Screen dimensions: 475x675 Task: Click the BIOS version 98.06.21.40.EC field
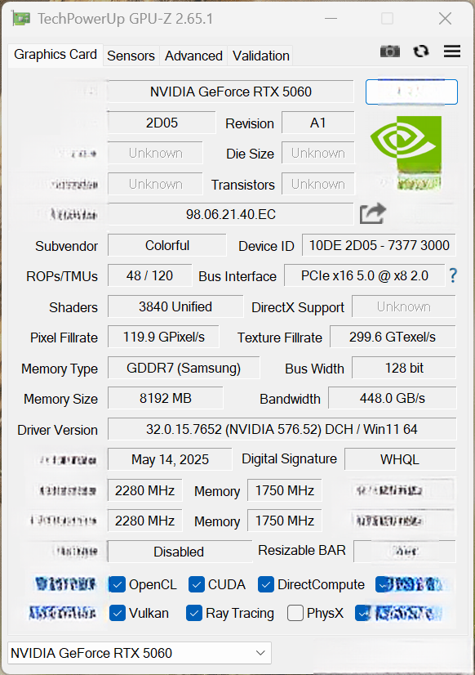231,214
